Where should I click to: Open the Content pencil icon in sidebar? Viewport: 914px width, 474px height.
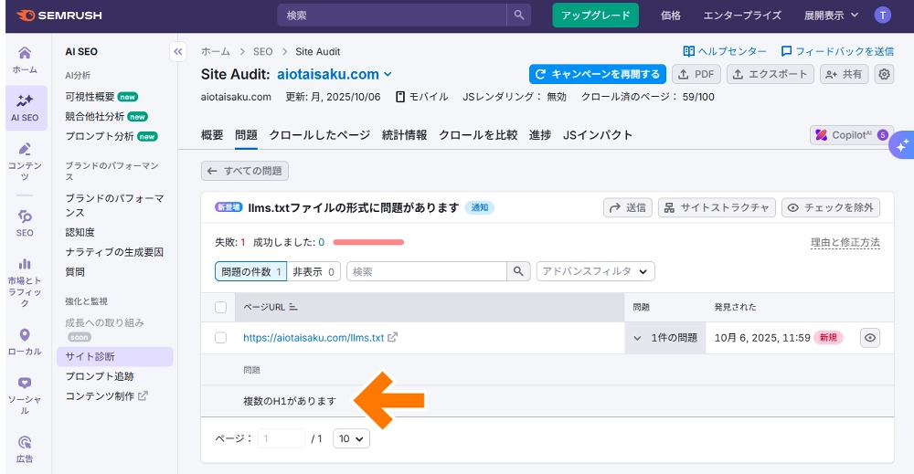click(x=25, y=150)
